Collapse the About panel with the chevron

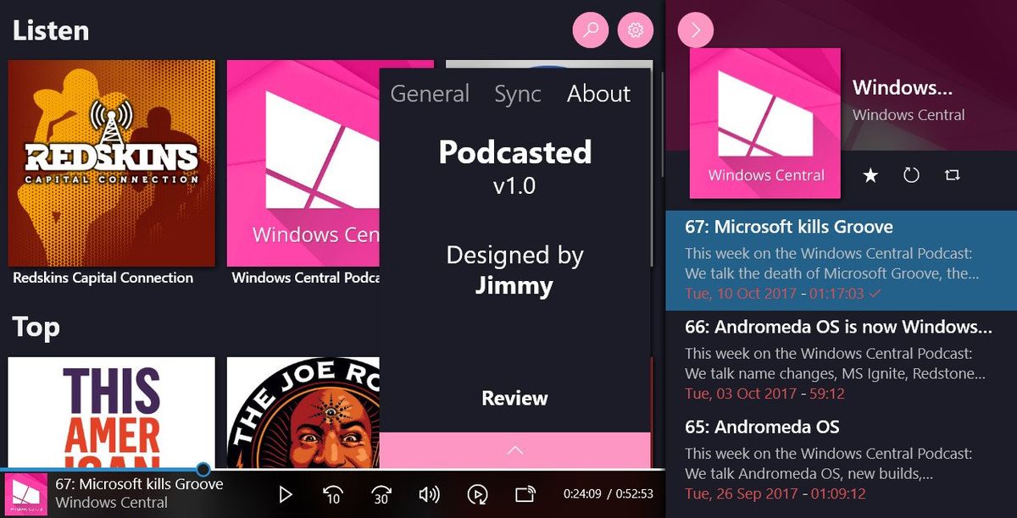point(514,450)
